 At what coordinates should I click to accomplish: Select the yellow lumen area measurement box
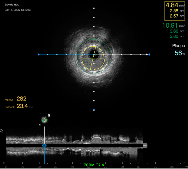175,11
